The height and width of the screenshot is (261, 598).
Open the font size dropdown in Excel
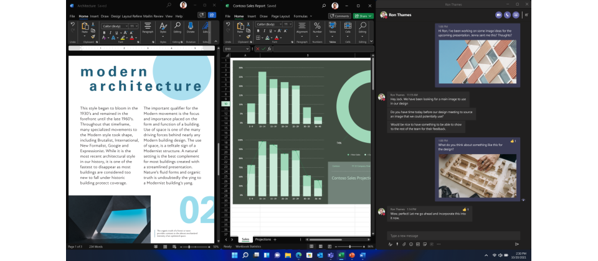pyautogui.click(x=291, y=24)
